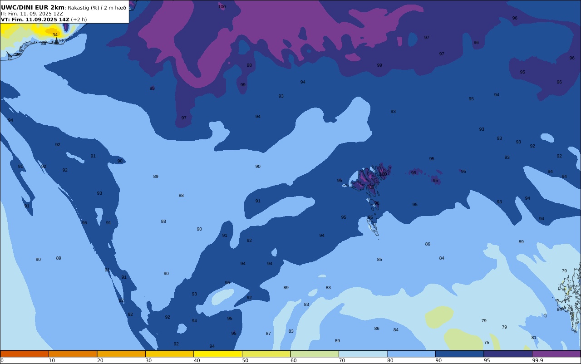Click the 0–10 dark orange legend swatch
This screenshot has width=581, height=364.
25,354
